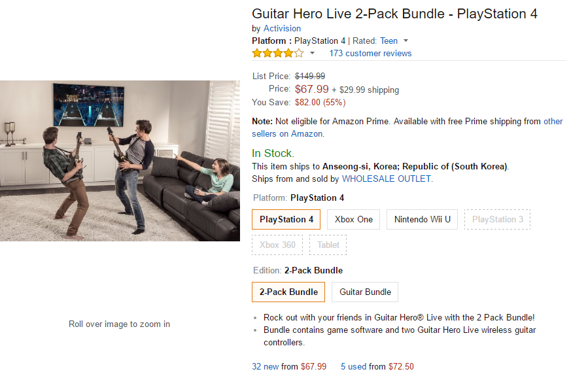
Task: Select the 2-Pack Bundle edition
Action: (288, 292)
